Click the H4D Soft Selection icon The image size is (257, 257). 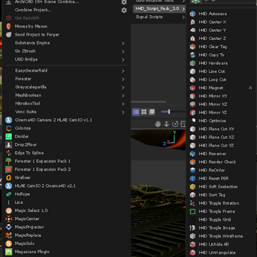[x=193, y=187]
